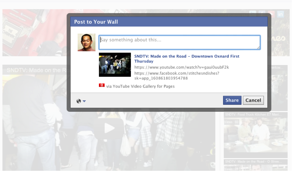Cancel the wall post dialog
The height and width of the screenshot is (171, 292).
253,100
